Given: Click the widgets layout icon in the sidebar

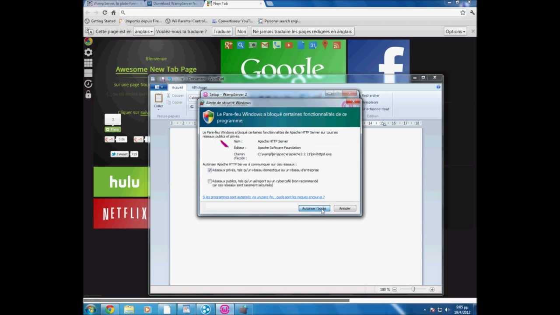Looking at the screenshot, I should coord(88,73).
